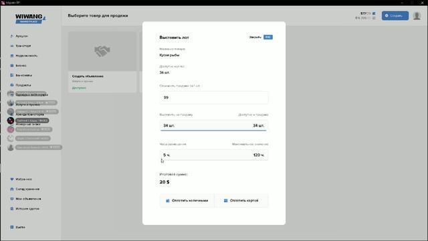Click the '20 $' total amount text
The width and height of the screenshot is (428, 241).
[x=165, y=182]
